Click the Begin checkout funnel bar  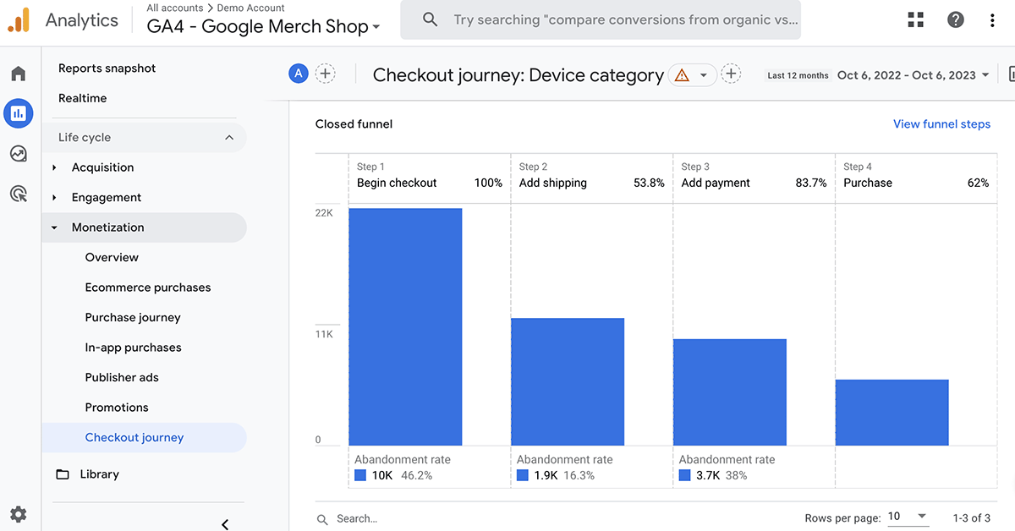405,326
